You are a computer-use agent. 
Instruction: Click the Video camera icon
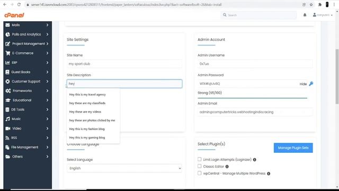tap(8, 128)
